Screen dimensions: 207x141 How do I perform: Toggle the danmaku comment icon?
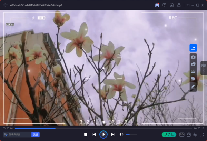click(x=6, y=134)
